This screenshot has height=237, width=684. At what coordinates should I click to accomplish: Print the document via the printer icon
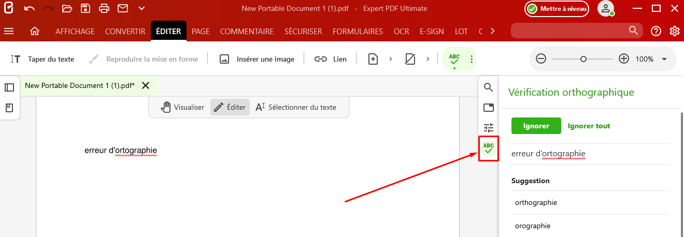click(x=104, y=8)
